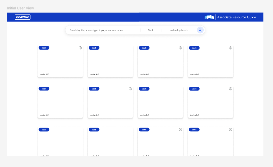This screenshot has height=167, width=273.
Task: Click Book badge on third-row third card
Action: point(144,130)
